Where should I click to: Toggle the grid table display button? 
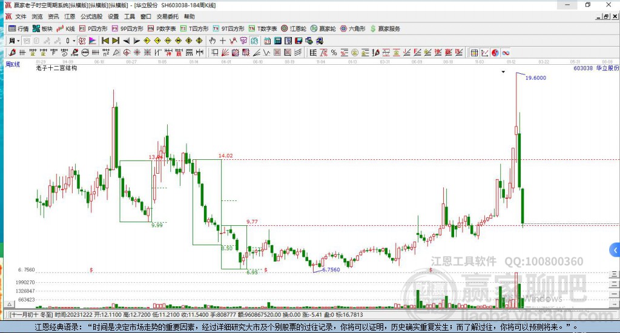click(x=475, y=53)
